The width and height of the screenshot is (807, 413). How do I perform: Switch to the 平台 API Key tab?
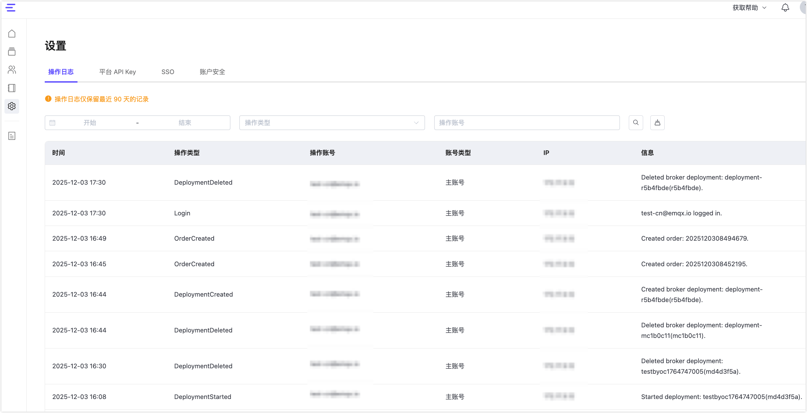coord(117,72)
